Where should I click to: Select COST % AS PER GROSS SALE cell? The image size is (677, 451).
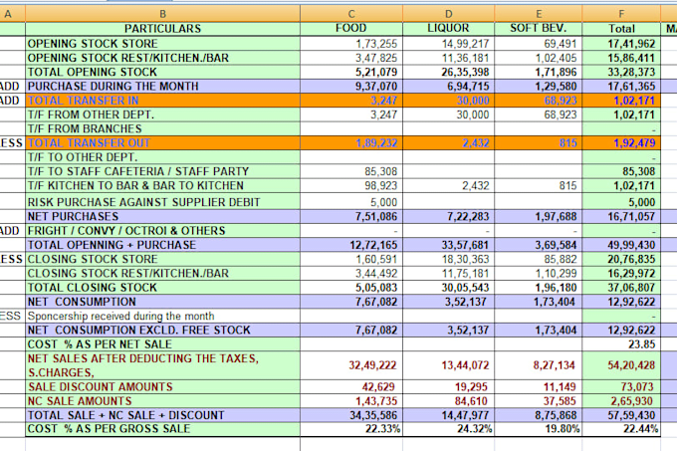point(162,429)
